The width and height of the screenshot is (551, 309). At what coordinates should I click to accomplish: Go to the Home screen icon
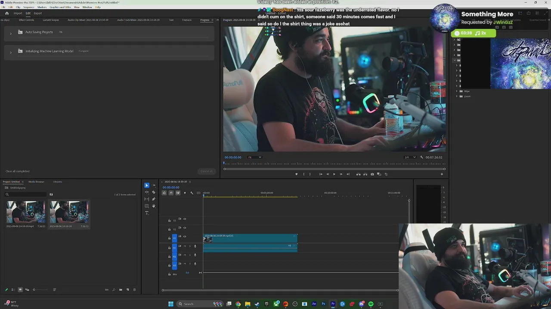(x=7, y=13)
